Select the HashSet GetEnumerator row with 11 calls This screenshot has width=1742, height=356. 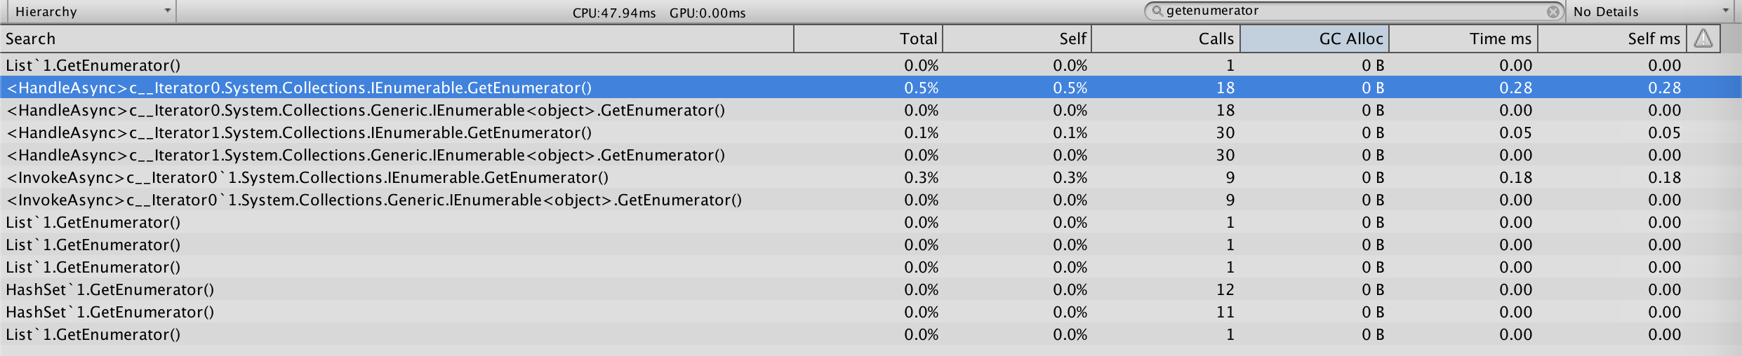pos(110,312)
